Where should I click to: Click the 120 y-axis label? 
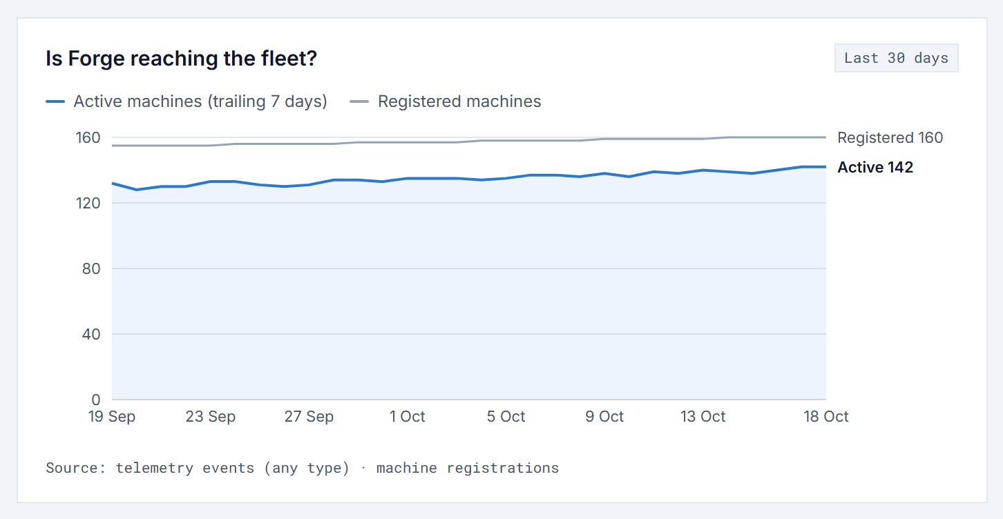click(87, 204)
